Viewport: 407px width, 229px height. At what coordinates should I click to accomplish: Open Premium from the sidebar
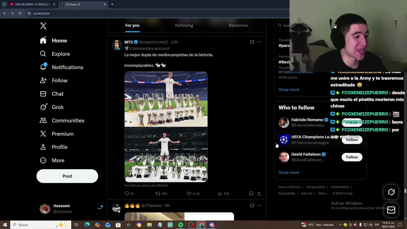click(57, 134)
